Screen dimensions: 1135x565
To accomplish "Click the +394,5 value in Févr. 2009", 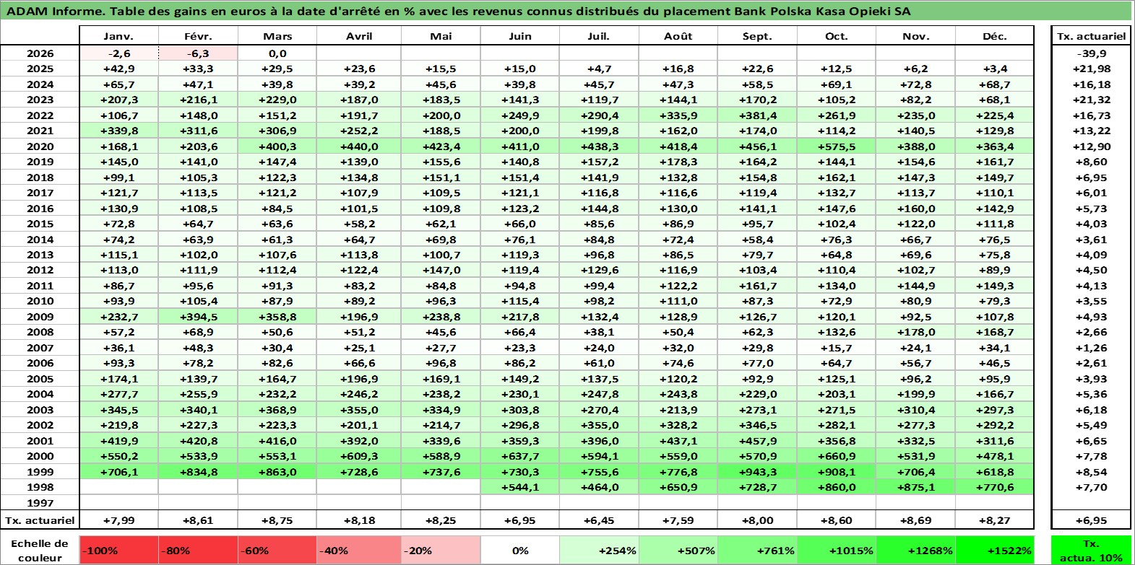I will [x=198, y=317].
